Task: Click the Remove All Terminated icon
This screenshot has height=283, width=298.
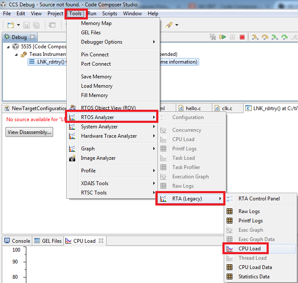Action: point(213,37)
